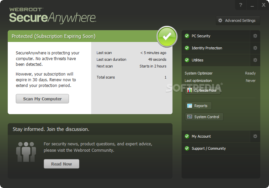The width and height of the screenshot is (269, 188).
Task: Open the Identity Protection section
Action: pos(216,48)
